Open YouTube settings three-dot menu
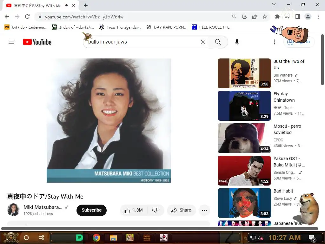325x244 pixels. tap(275, 42)
